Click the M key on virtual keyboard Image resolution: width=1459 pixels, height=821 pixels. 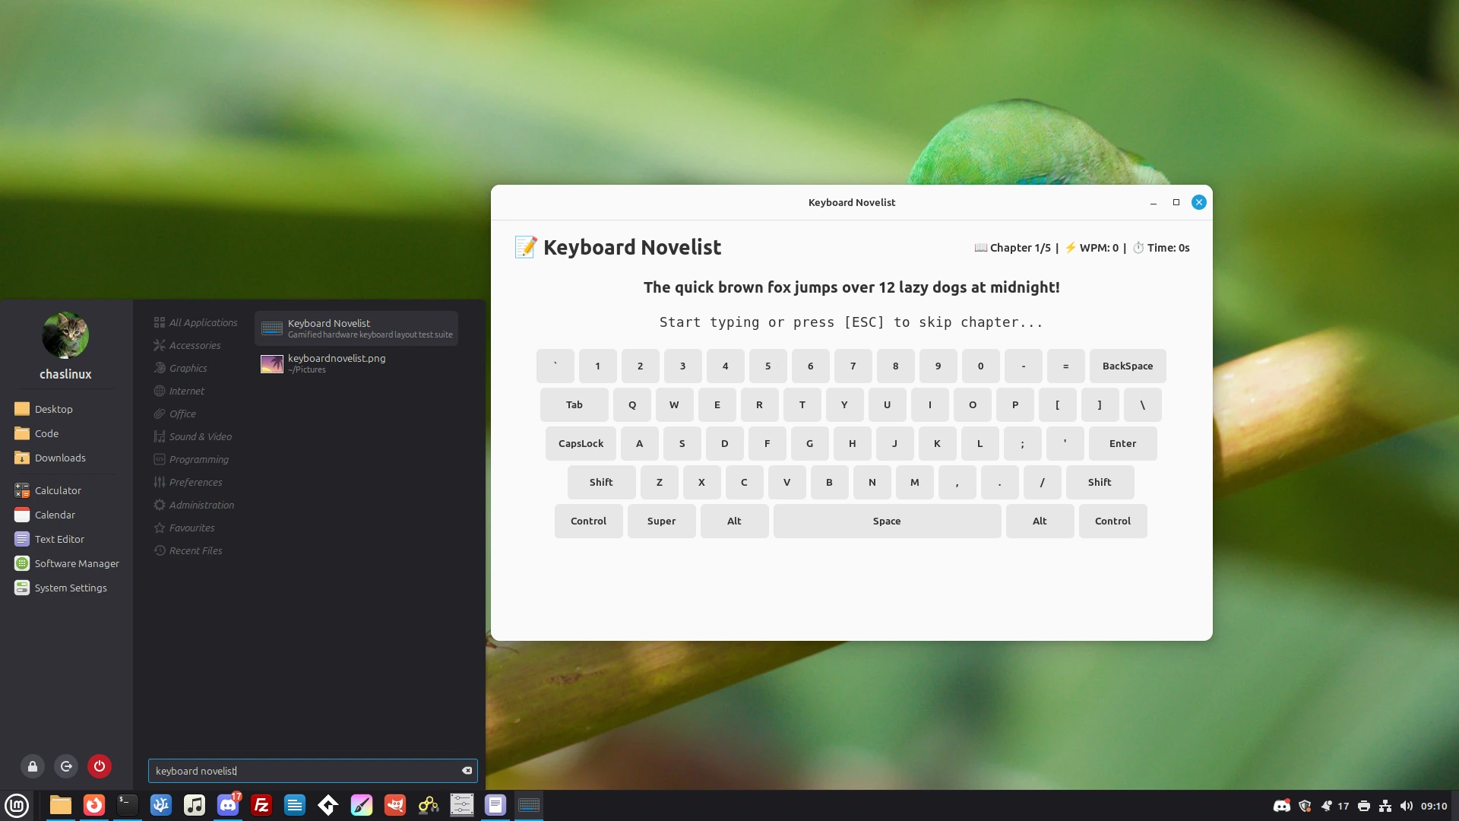click(x=915, y=483)
